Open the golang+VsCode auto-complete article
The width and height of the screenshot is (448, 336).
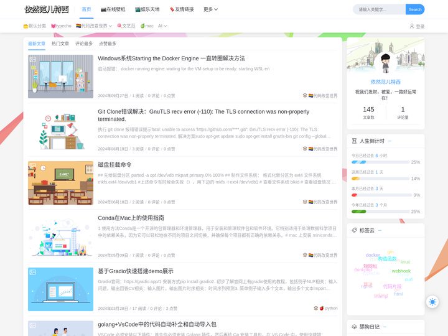157,324
